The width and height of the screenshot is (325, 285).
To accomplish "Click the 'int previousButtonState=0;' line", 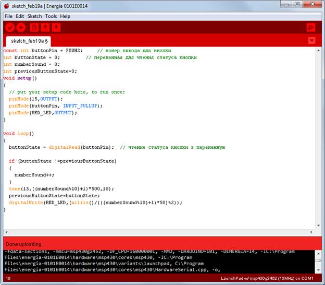I will 40,71.
